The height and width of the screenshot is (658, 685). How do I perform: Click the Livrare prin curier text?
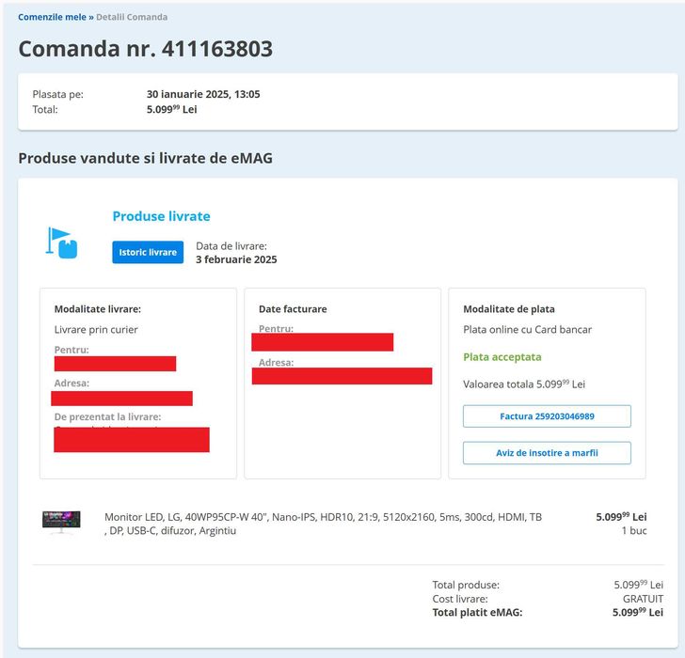click(96, 329)
